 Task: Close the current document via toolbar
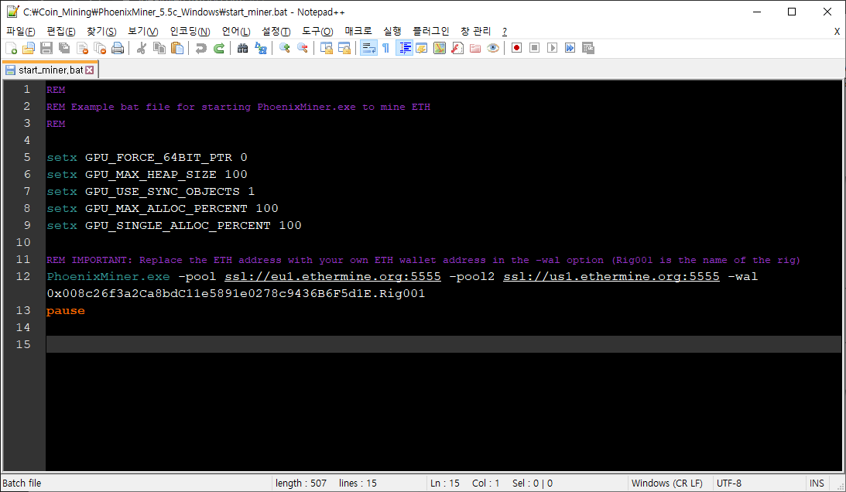(x=82, y=49)
